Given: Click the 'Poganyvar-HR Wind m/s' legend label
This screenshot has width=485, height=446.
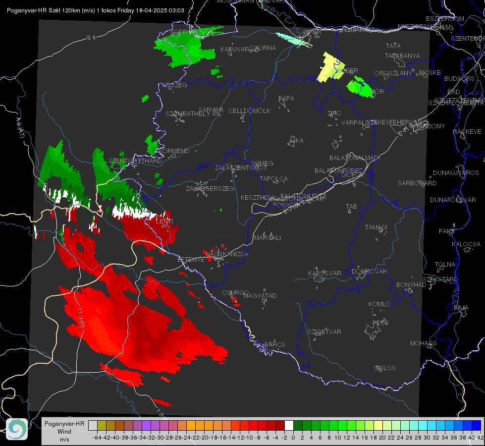Looking at the screenshot, I should pos(64,432).
